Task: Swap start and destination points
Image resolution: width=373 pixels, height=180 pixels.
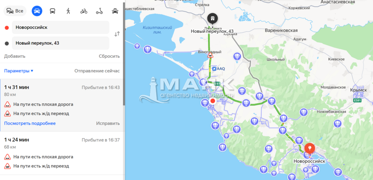Action: tap(117, 34)
